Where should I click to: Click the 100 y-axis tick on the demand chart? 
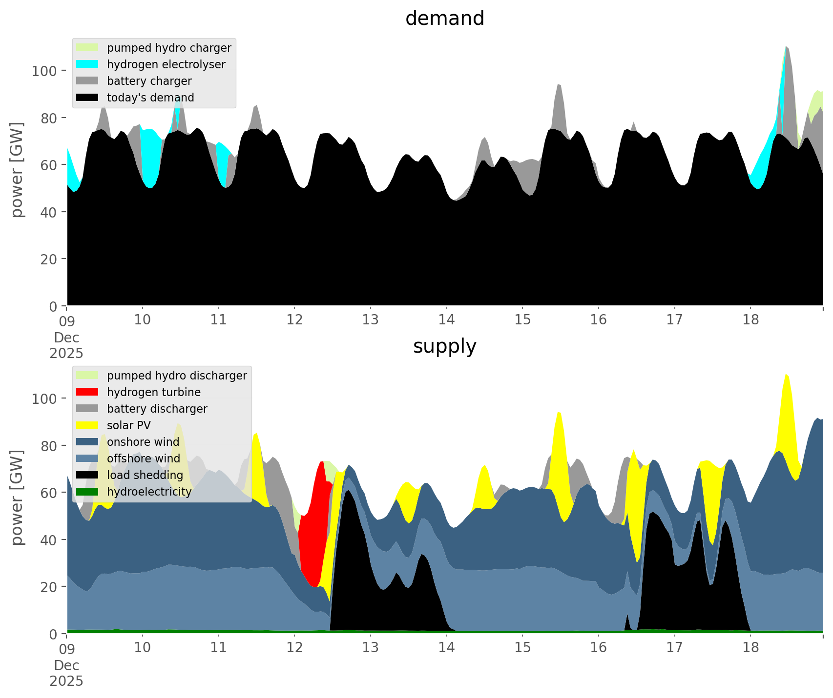(44, 71)
